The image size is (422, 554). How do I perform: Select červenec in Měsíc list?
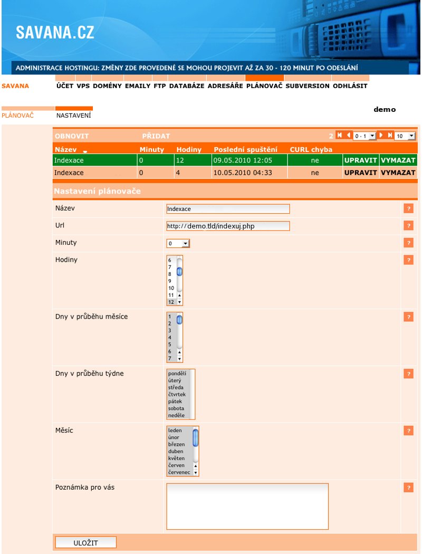[x=179, y=472]
